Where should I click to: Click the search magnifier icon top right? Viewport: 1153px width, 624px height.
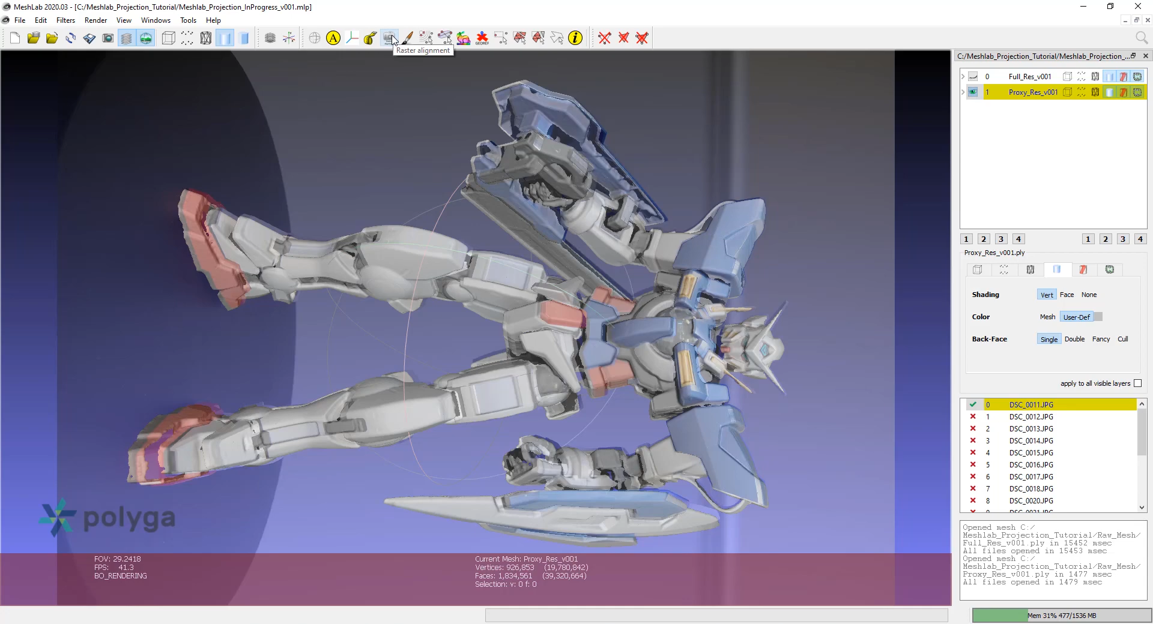coord(1142,38)
